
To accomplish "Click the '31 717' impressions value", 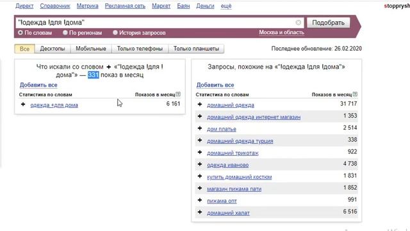I will (x=348, y=104).
